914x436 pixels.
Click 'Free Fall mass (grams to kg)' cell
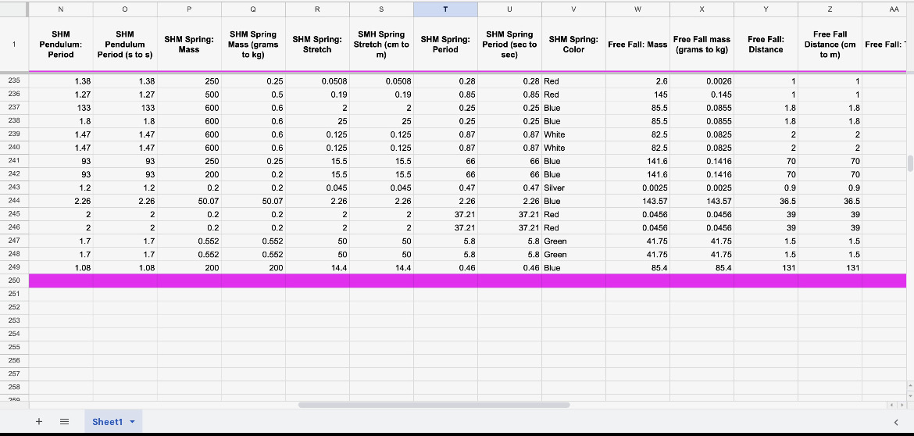click(702, 45)
